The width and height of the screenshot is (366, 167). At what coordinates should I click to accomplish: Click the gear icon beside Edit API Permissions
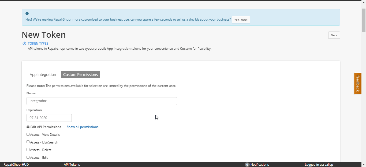pyautogui.click(x=28, y=127)
